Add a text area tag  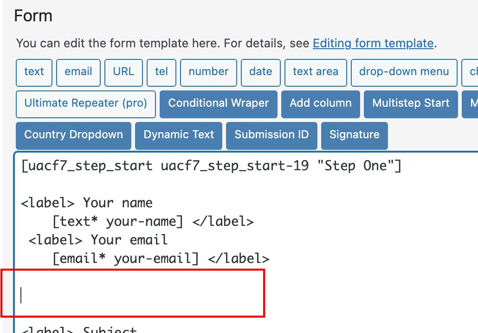[x=316, y=72]
